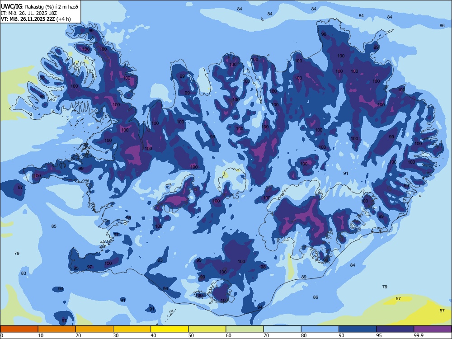Select the 80–90 light blue legend swatch
This screenshot has height=339, width=452.
point(320,329)
